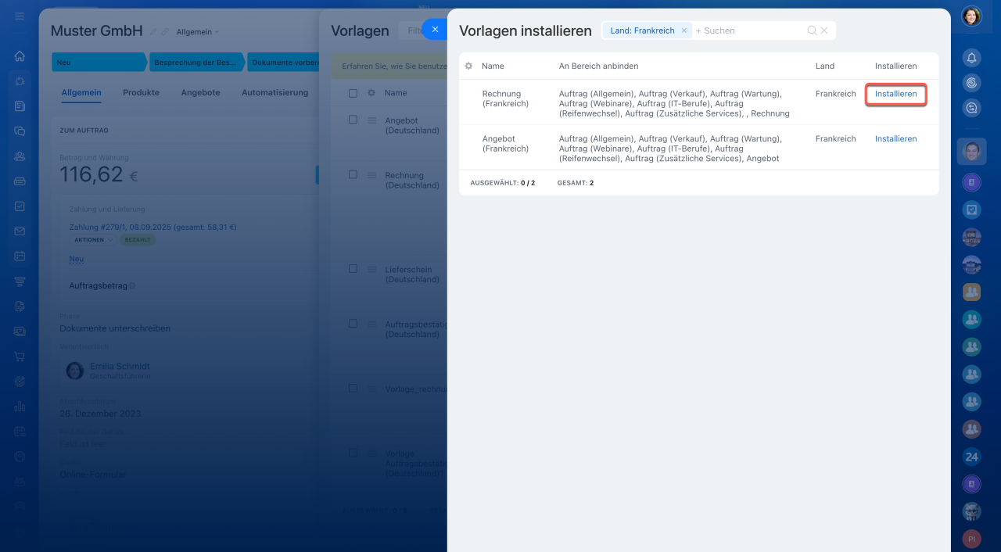Select the Besprechung der Bes... stage
This screenshot has height=552, width=1001.
198,63
